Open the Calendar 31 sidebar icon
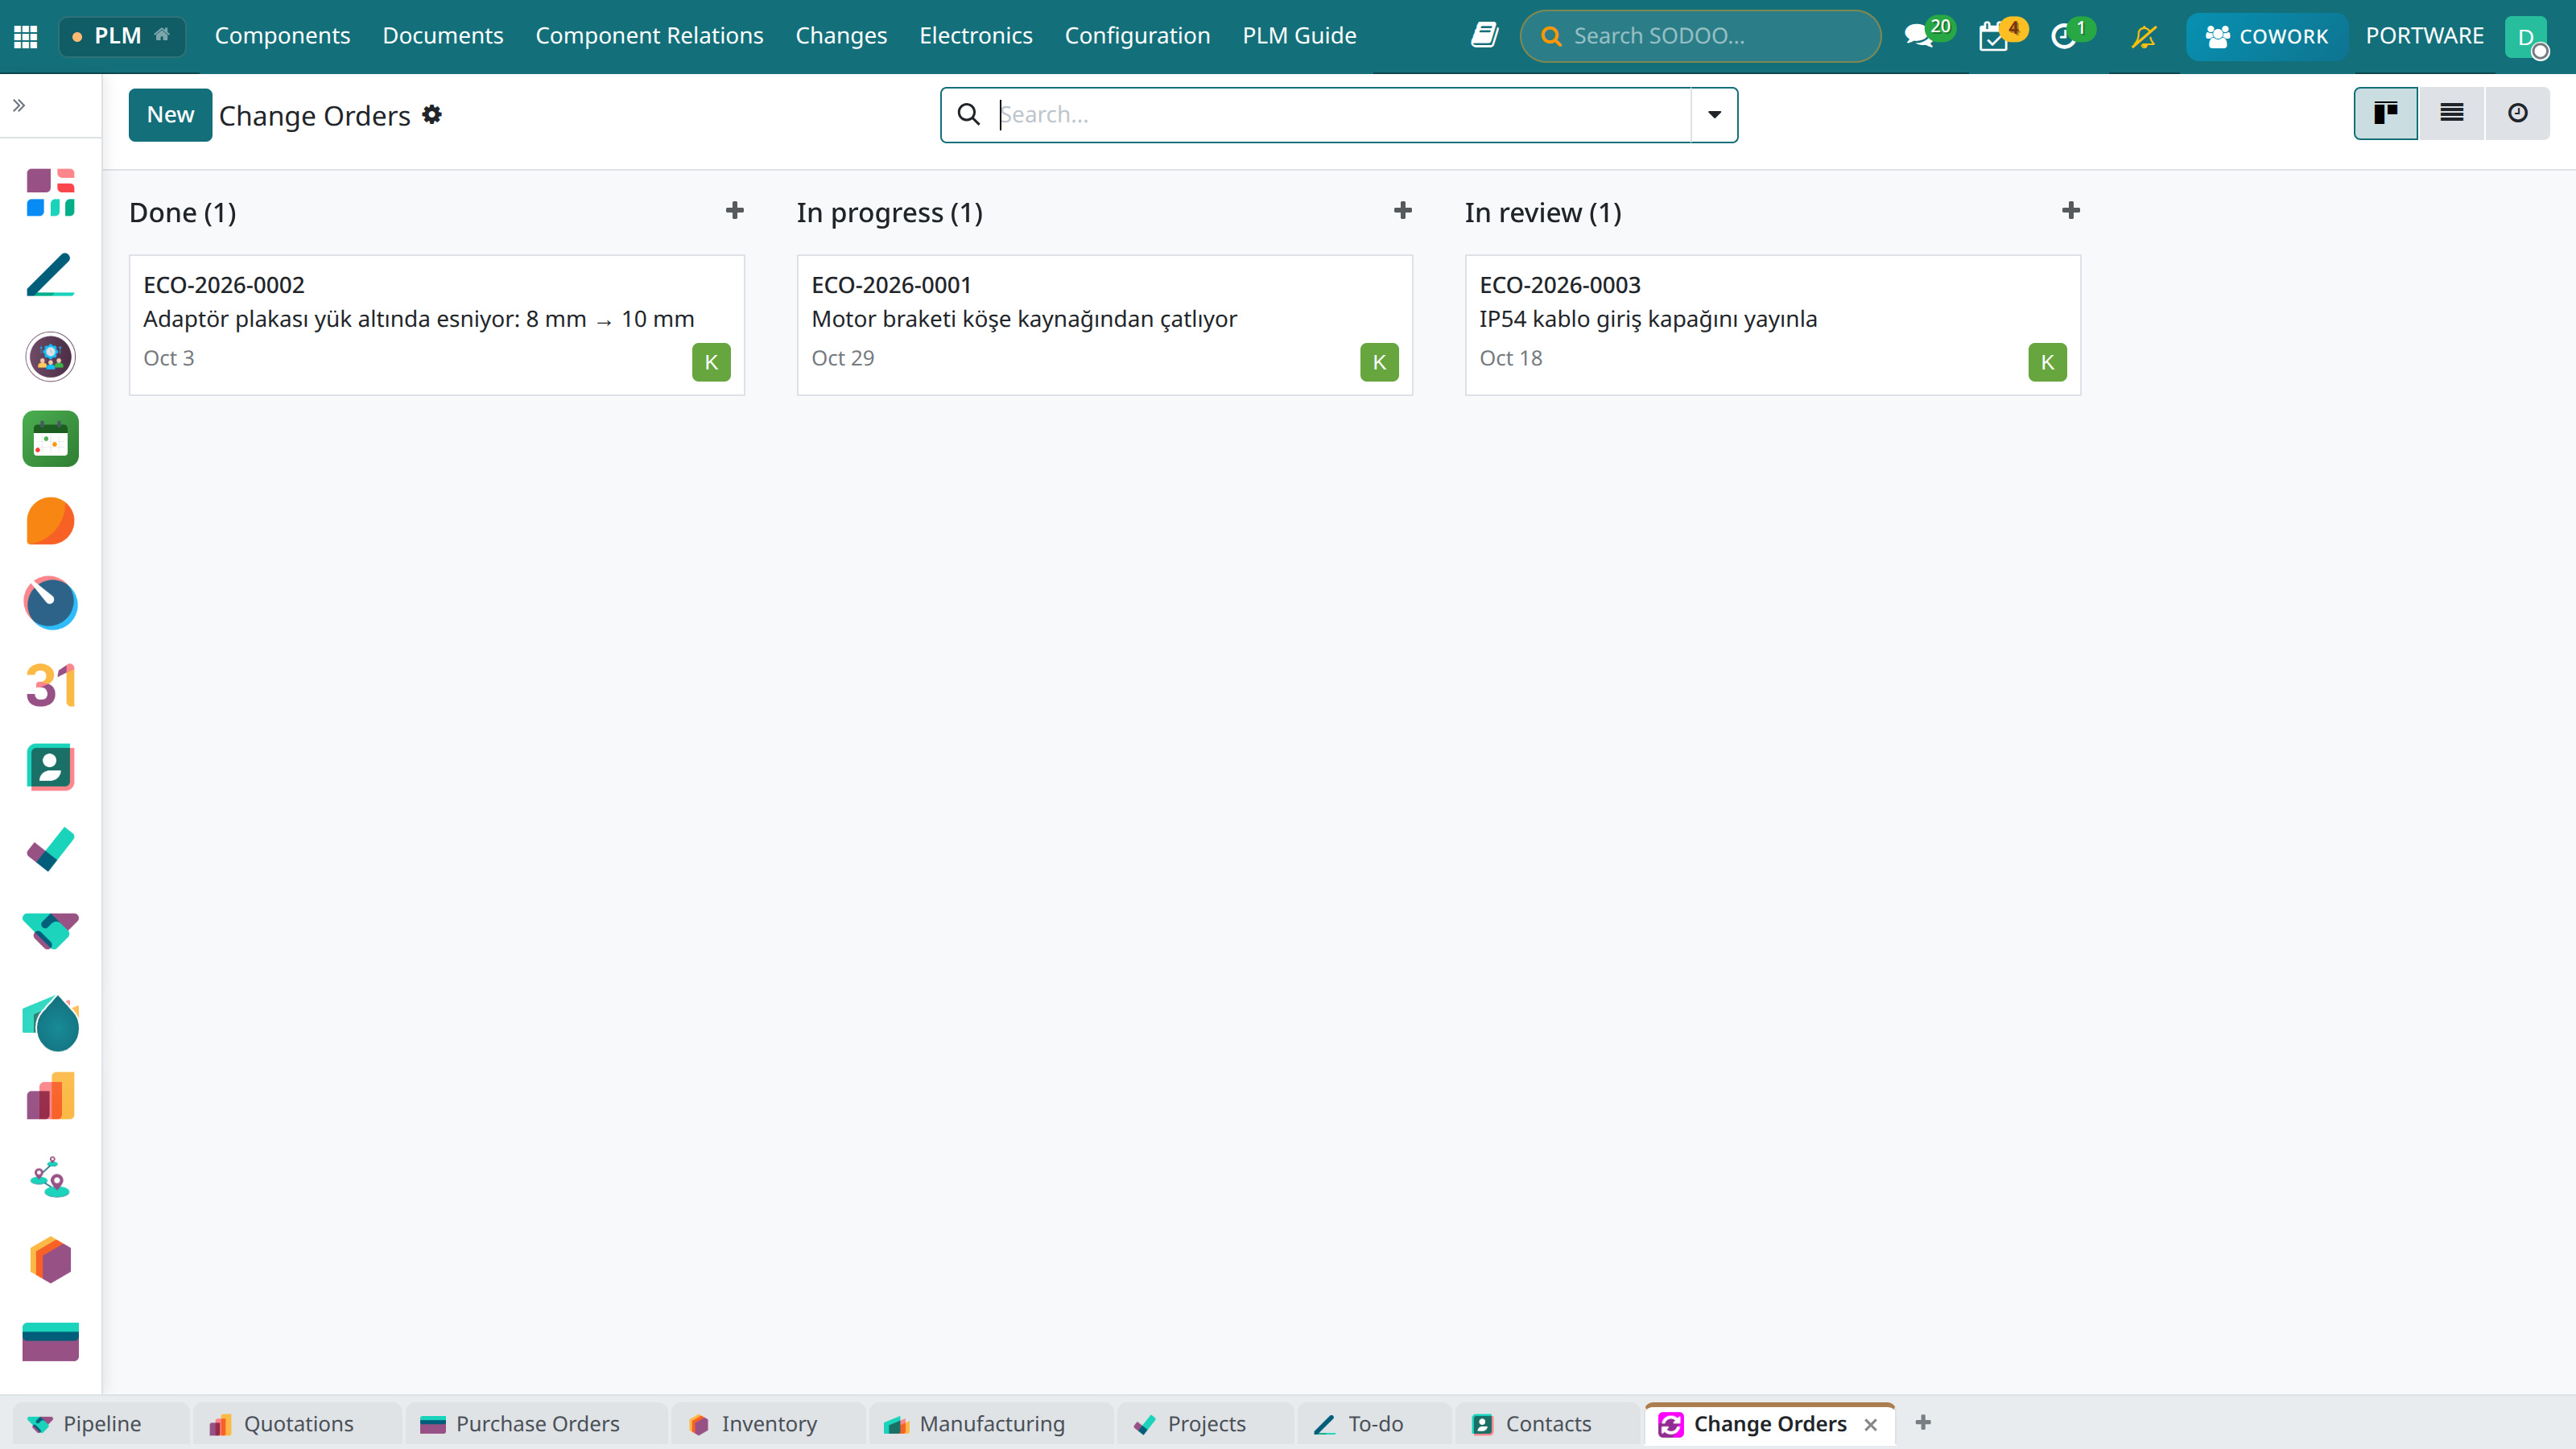 pyautogui.click(x=51, y=686)
